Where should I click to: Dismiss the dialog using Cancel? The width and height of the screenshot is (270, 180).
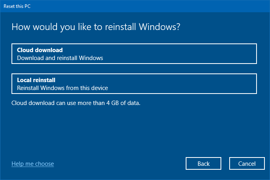pyautogui.click(x=247, y=163)
